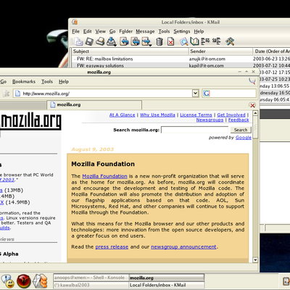Screen dimensions: 290x290
Task: Click the magnifier Find Messages icon in KMail
Action: [184, 42]
